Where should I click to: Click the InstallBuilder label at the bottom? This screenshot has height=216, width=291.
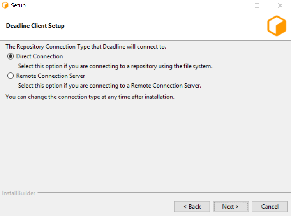(19, 193)
